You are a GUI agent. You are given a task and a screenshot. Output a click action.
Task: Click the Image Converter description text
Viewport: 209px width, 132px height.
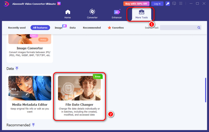pos(30,54)
